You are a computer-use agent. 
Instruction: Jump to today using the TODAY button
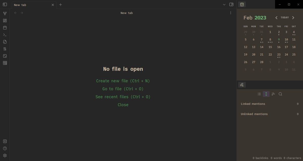pyautogui.click(x=285, y=17)
